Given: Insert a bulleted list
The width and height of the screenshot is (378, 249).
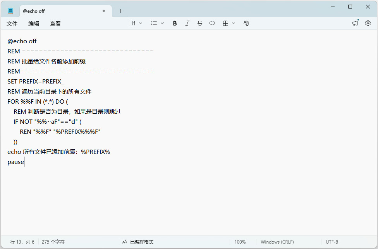Looking at the screenshot, I should (154, 23).
